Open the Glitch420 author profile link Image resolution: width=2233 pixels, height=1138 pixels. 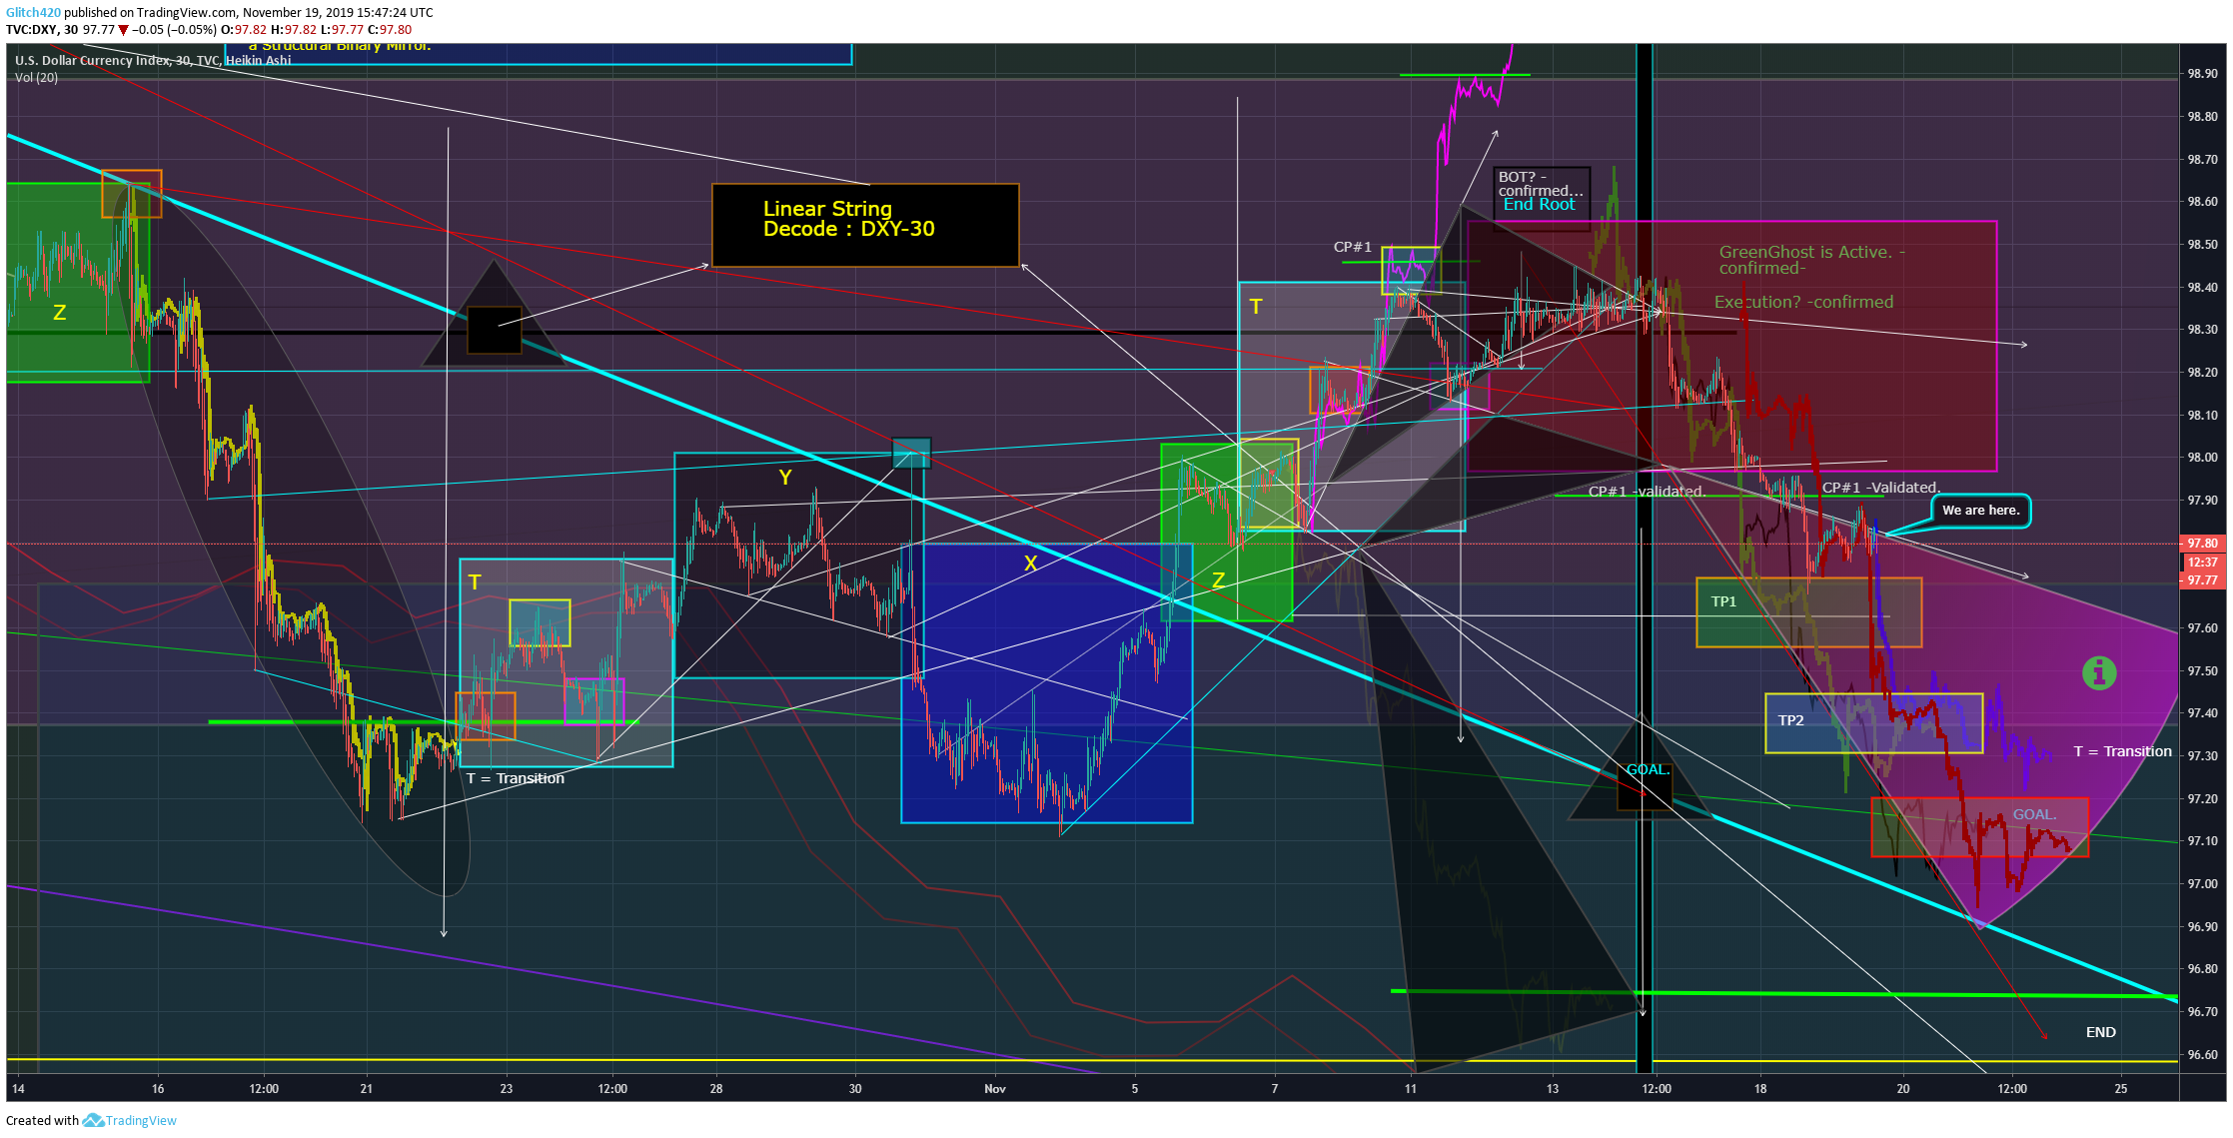tap(33, 13)
